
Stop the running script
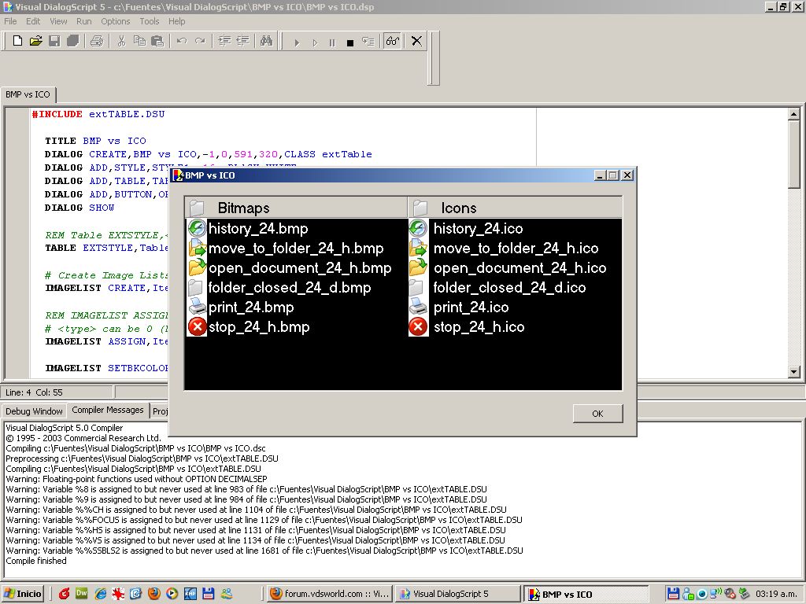pyautogui.click(x=350, y=42)
